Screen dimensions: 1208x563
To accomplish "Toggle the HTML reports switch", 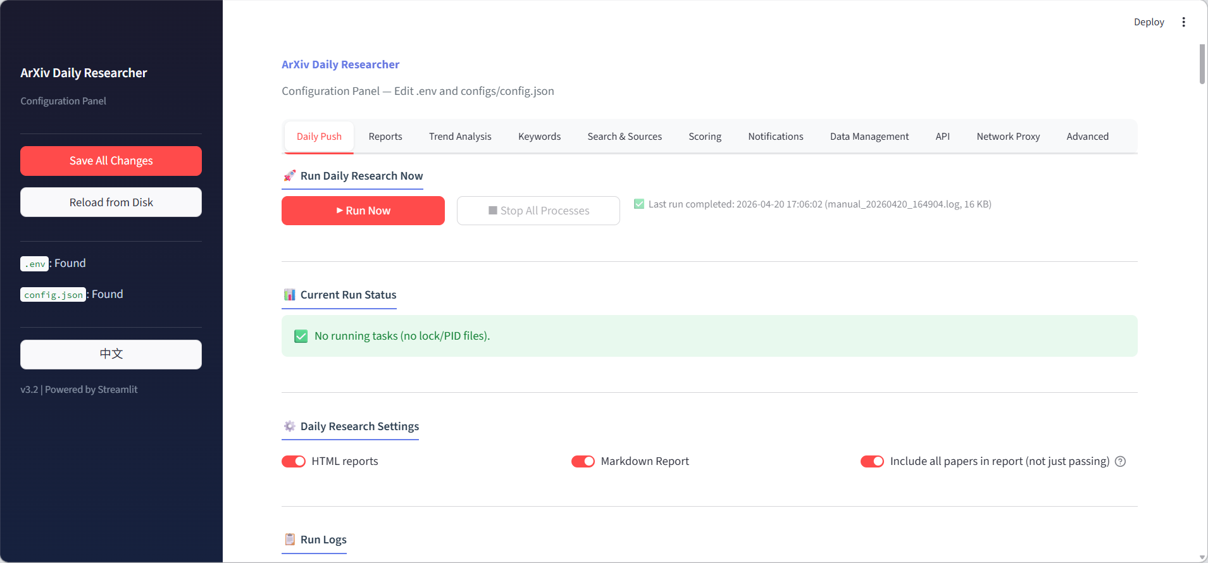I will pos(294,461).
